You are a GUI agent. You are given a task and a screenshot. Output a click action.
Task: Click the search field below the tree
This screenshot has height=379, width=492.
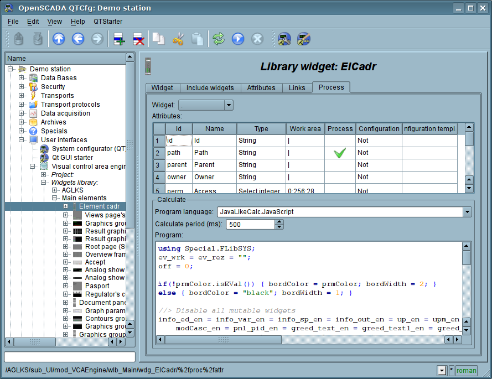pyautogui.click(x=70, y=357)
